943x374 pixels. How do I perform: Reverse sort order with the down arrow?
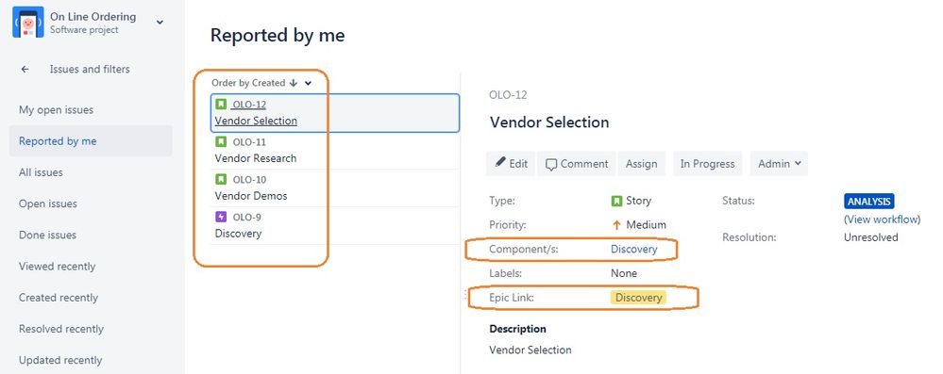(x=294, y=84)
